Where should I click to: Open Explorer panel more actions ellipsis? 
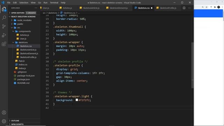click(36, 8)
